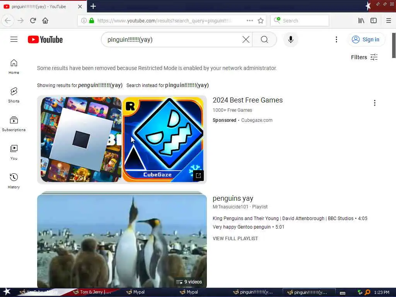
Task: Open the browser hamburger application menu
Action: tap(388, 20)
